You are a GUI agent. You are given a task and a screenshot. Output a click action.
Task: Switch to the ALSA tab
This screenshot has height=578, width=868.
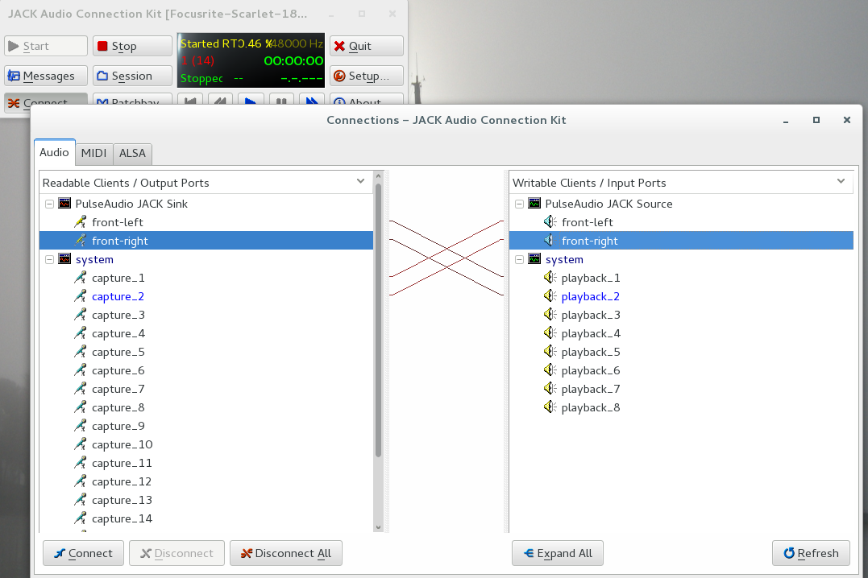(132, 153)
